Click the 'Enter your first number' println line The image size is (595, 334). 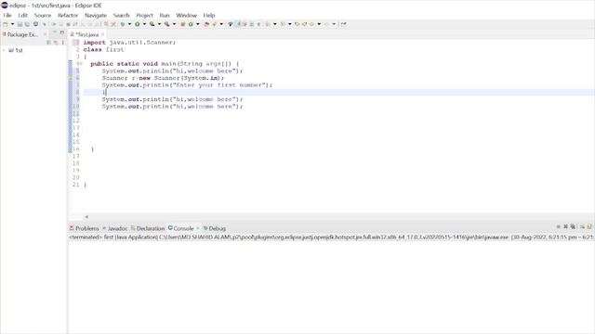point(187,85)
